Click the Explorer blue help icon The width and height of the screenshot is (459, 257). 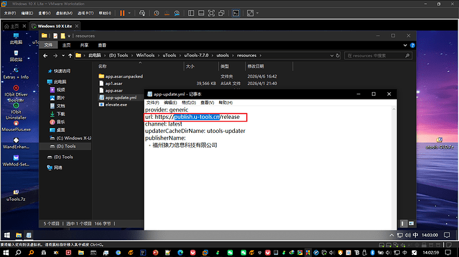click(x=412, y=45)
